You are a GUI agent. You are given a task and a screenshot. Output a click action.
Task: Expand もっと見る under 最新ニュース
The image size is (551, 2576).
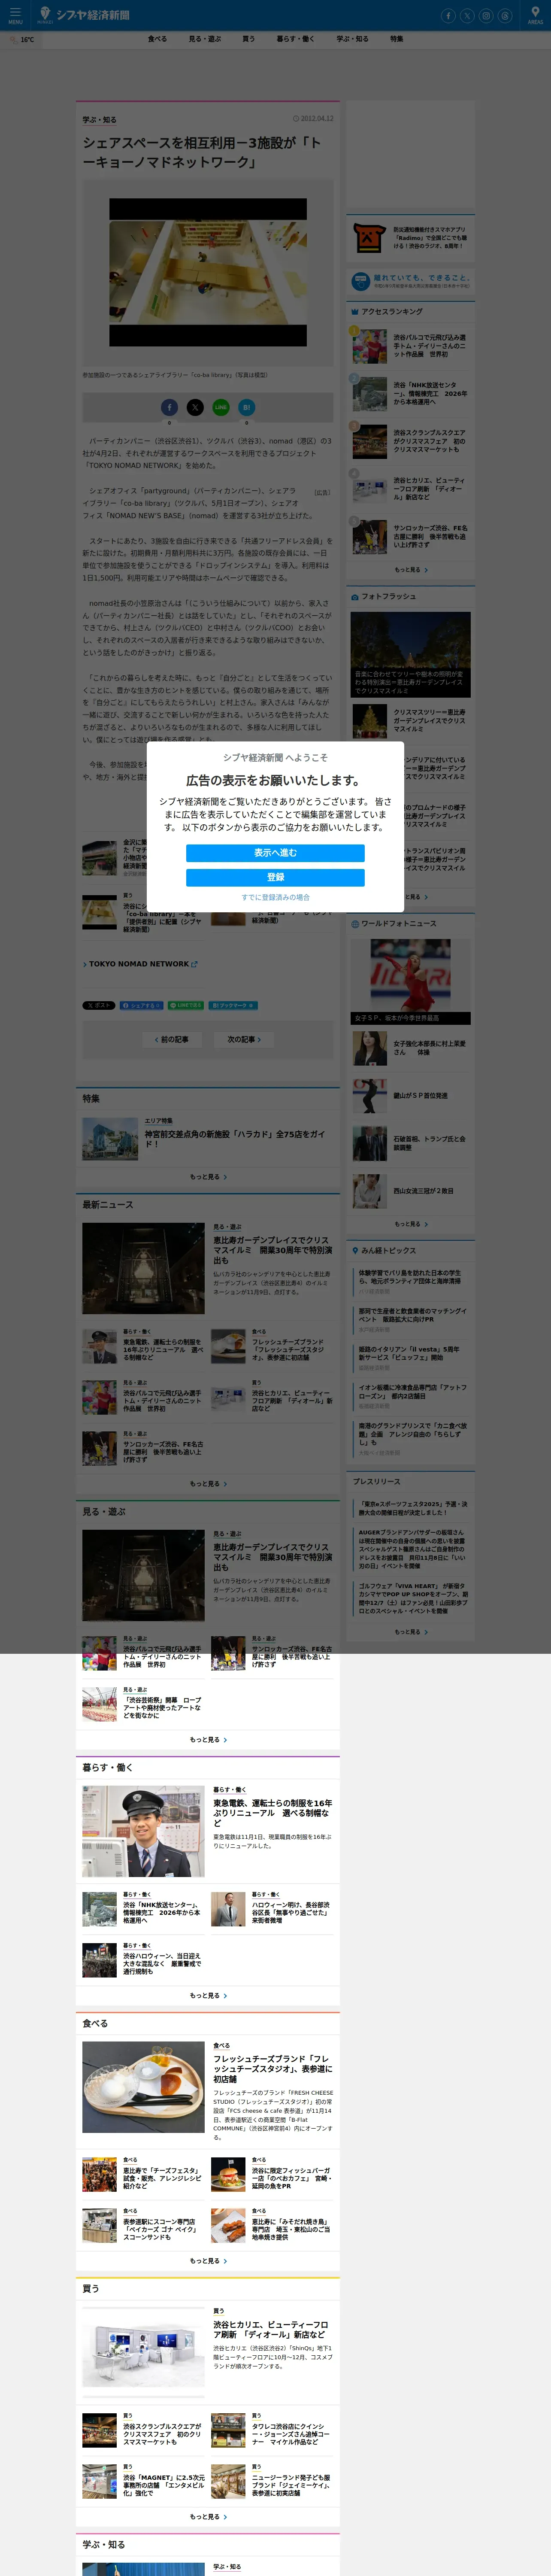coord(208,1484)
